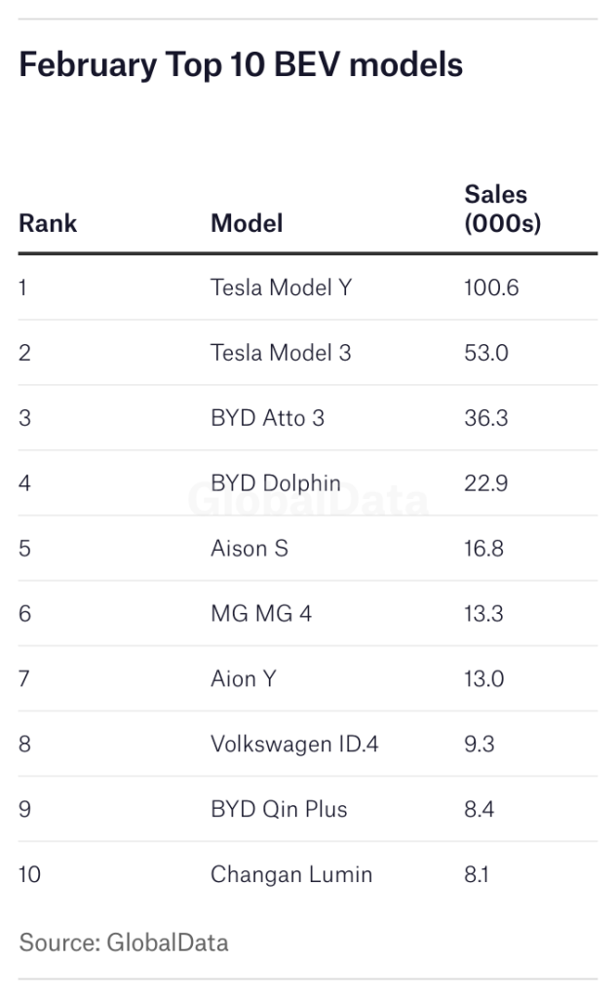This screenshot has width=616, height=998.
Task: Click the MG MG 4 entry
Action: [x=261, y=614]
